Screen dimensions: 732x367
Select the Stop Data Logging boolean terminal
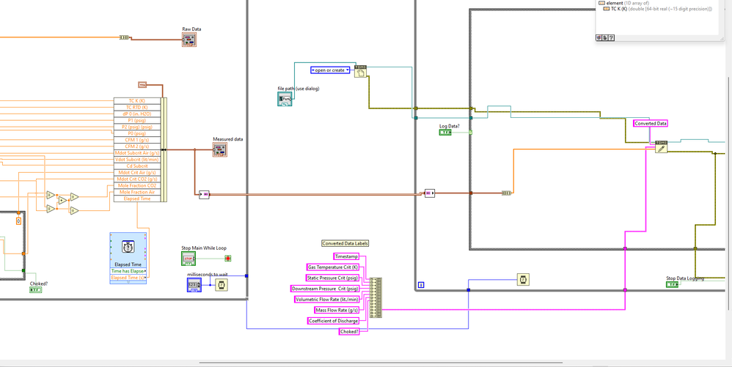tap(673, 284)
